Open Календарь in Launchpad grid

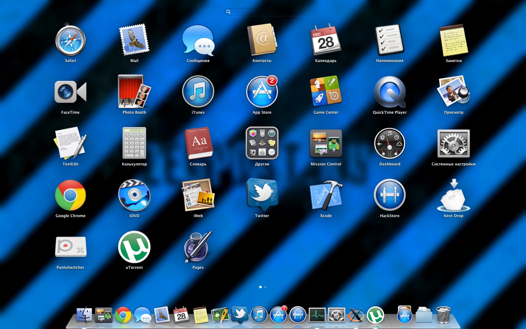(326, 40)
